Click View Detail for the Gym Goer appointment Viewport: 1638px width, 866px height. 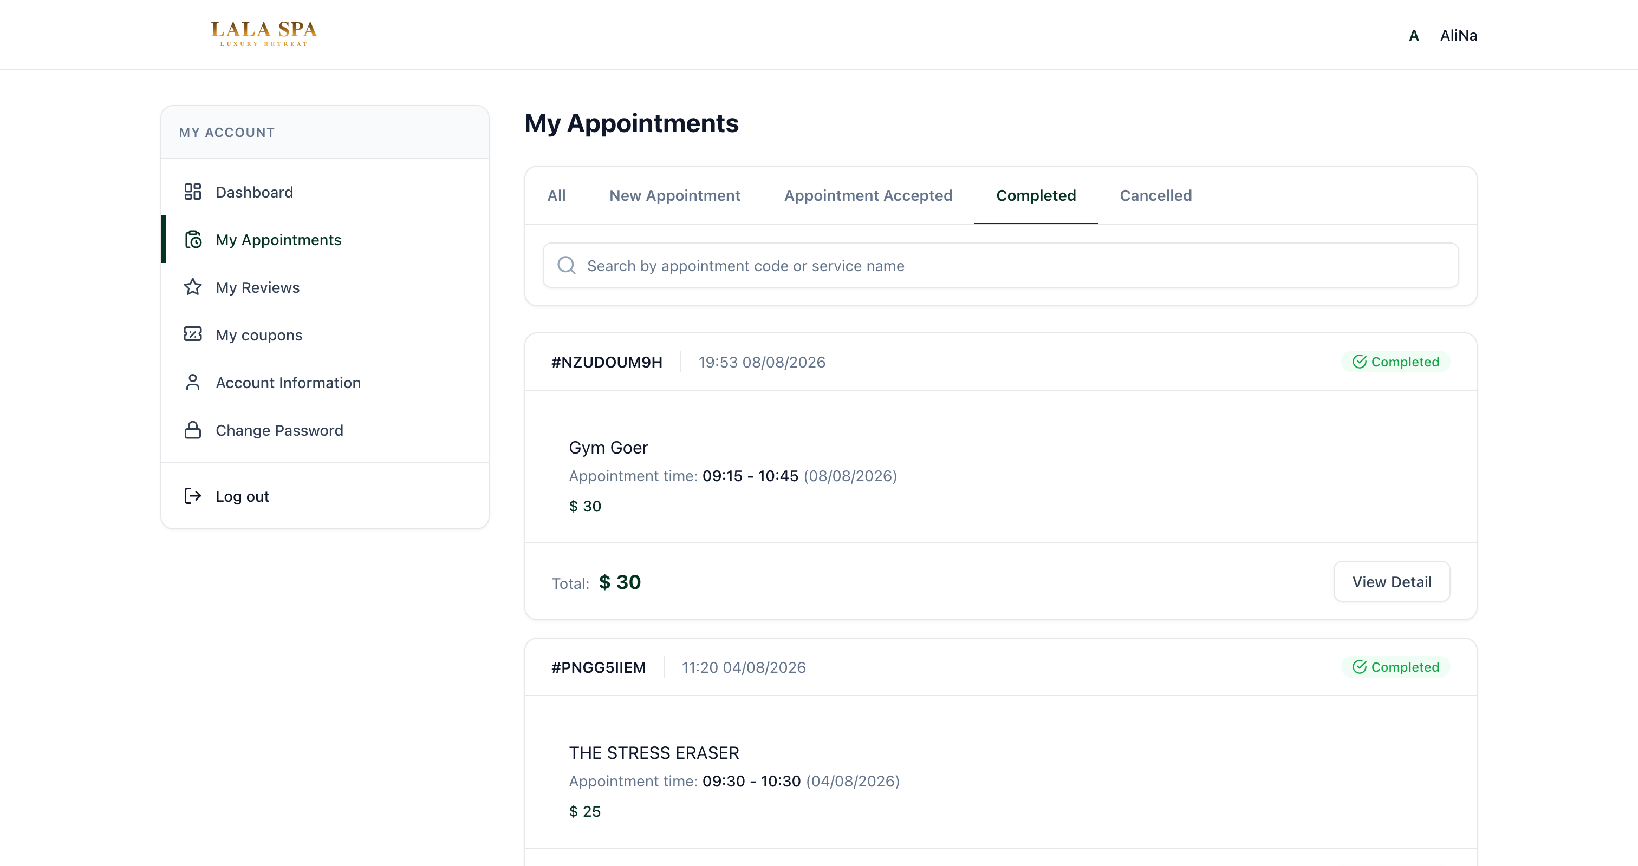coord(1392,581)
